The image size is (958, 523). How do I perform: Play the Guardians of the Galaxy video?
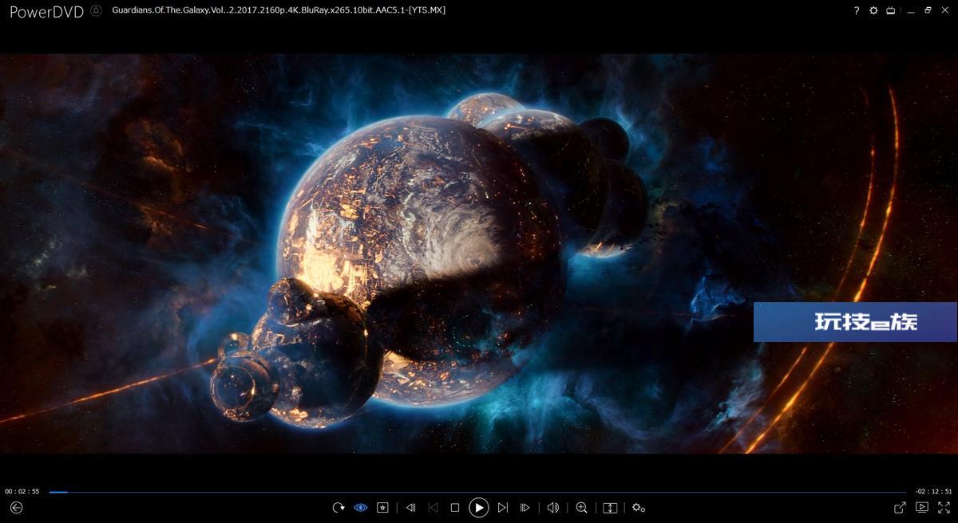(x=479, y=508)
